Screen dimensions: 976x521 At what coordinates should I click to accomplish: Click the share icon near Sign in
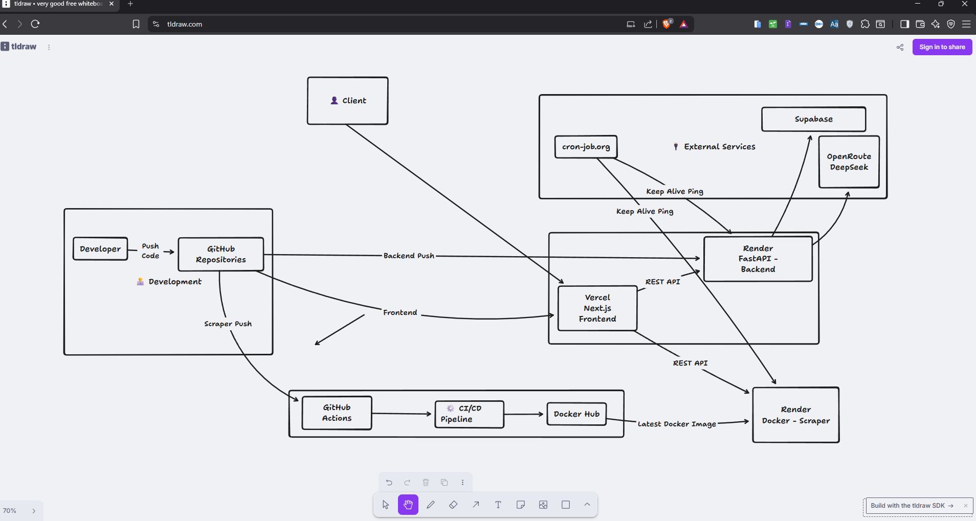pos(900,47)
